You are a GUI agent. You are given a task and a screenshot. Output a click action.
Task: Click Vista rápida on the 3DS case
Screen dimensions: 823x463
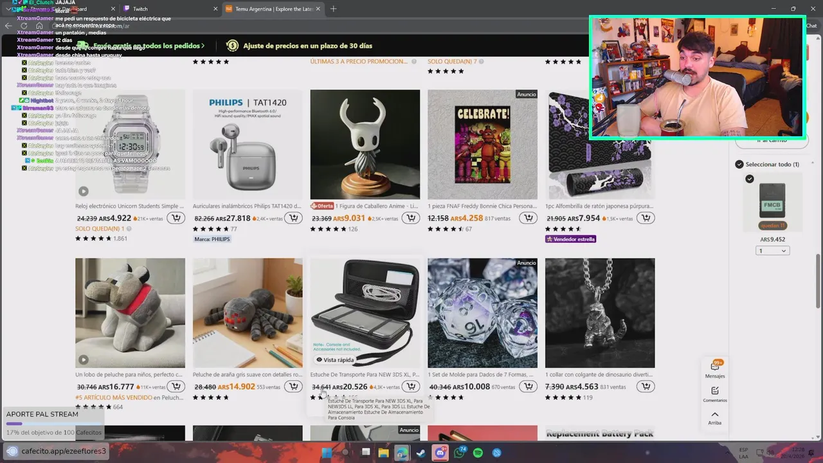pos(335,359)
